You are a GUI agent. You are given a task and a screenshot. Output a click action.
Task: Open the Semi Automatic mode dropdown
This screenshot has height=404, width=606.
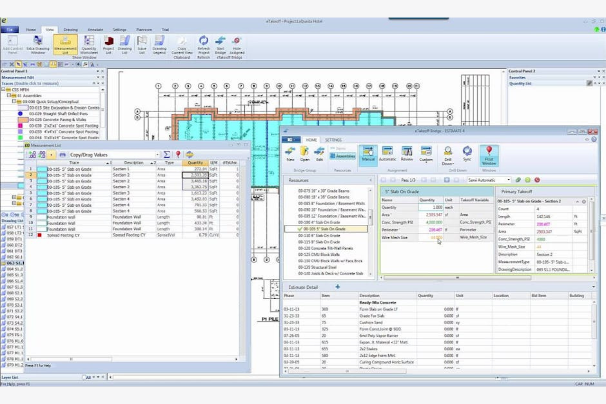point(509,180)
